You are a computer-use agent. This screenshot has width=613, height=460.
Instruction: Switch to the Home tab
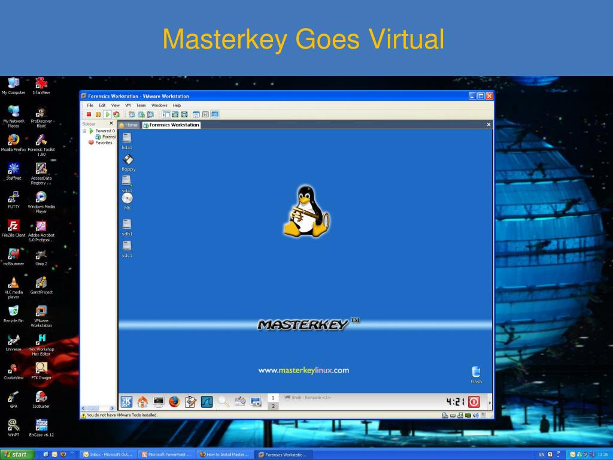click(129, 125)
